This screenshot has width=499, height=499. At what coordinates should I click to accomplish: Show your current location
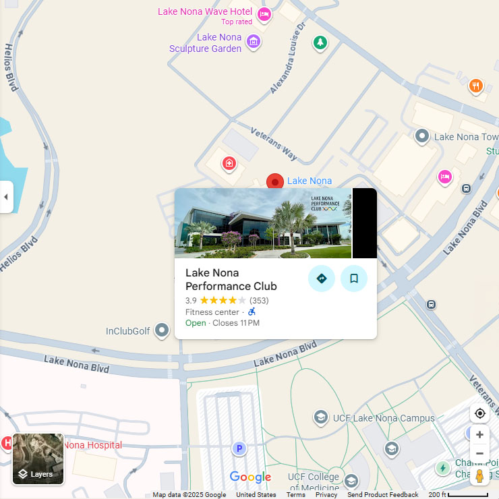click(x=479, y=413)
